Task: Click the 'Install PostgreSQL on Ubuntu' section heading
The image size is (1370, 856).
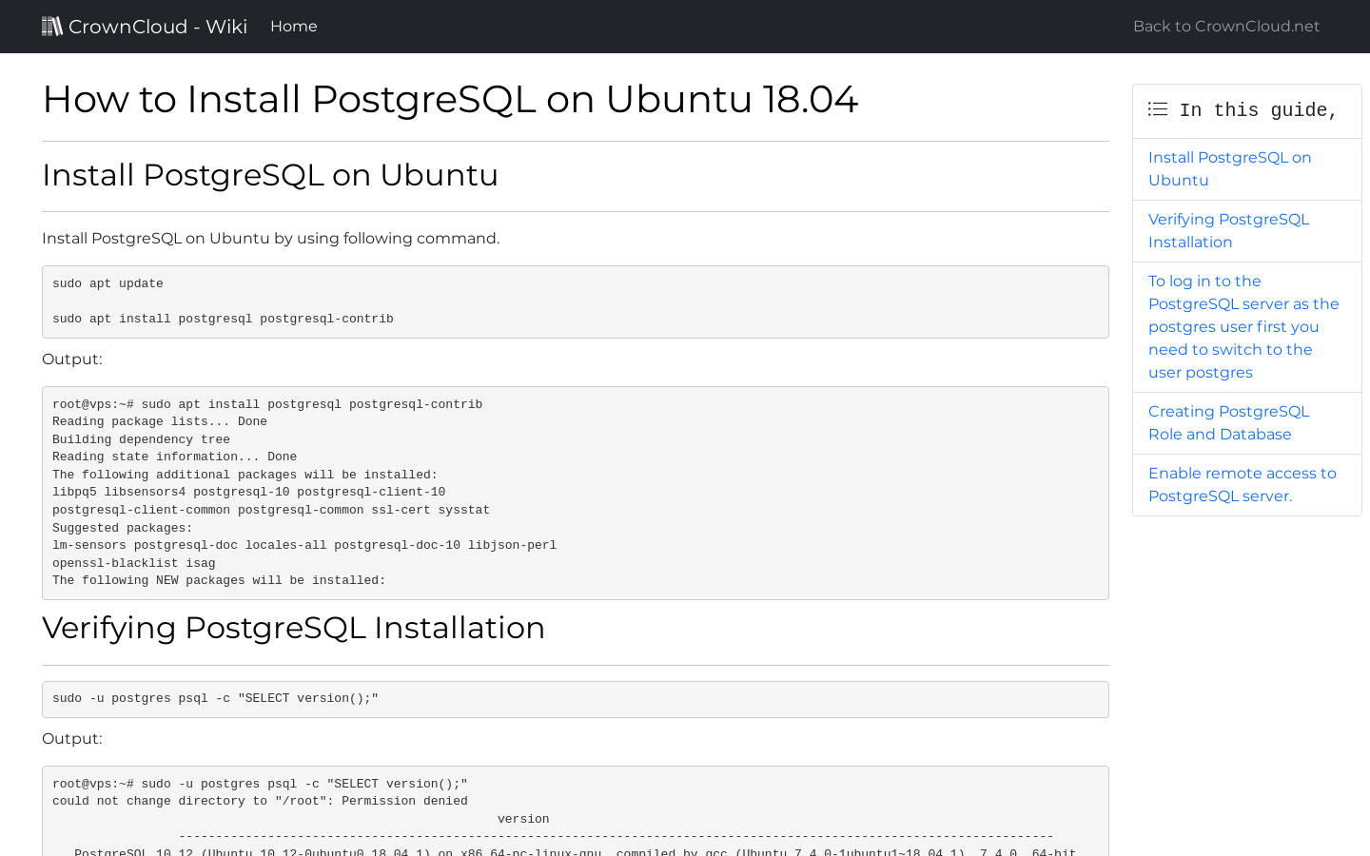Action: [x=269, y=175]
